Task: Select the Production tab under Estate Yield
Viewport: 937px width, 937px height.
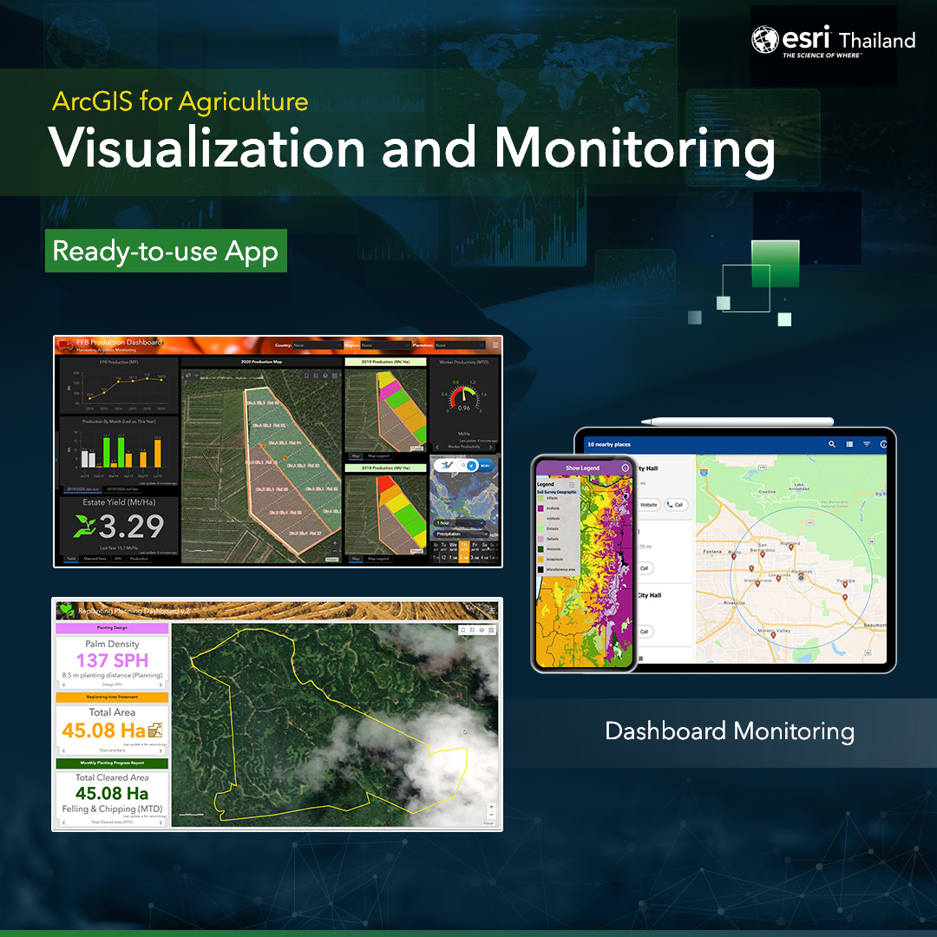Action: tap(139, 559)
